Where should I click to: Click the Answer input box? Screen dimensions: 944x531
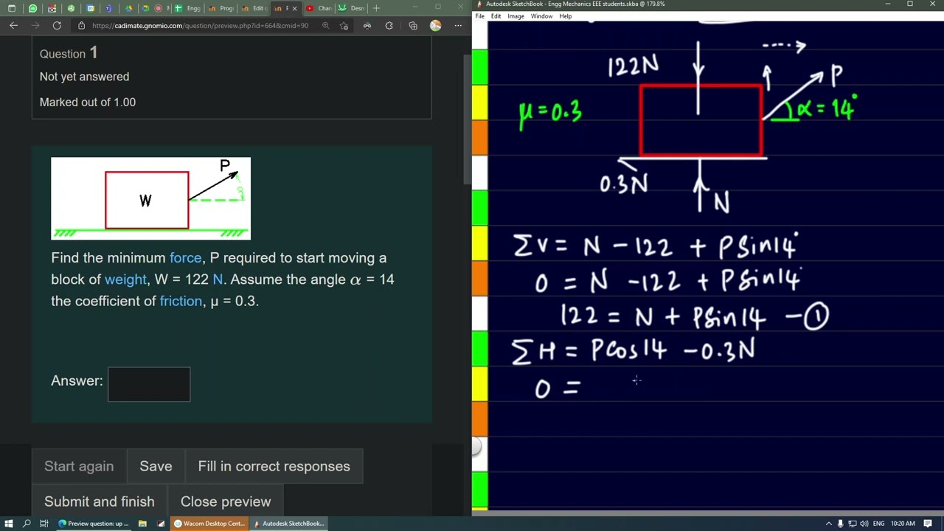click(149, 384)
